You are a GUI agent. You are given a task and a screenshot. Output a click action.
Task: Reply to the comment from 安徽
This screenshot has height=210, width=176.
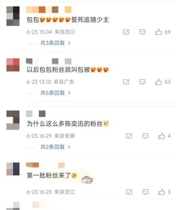tap(145, 136)
